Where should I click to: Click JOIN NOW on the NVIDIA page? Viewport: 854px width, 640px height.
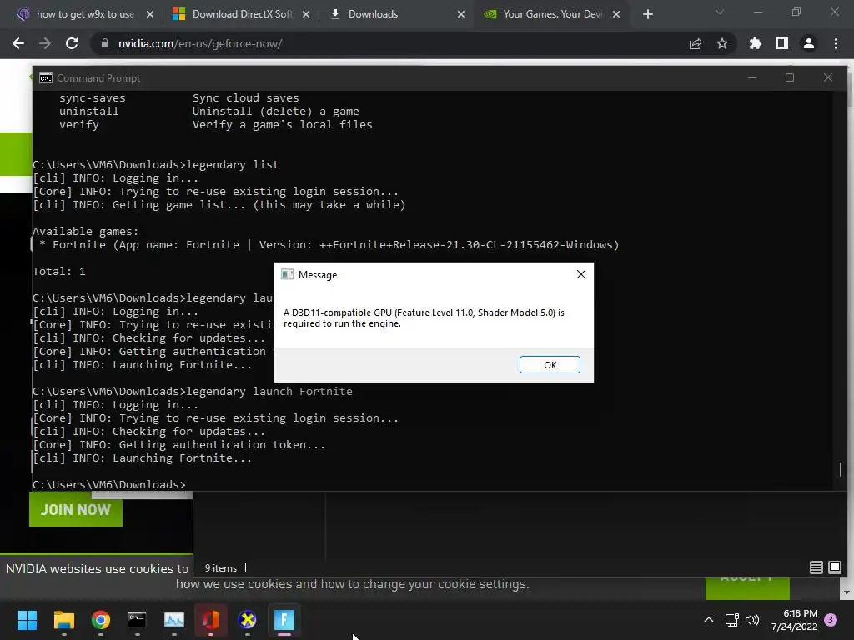click(76, 509)
